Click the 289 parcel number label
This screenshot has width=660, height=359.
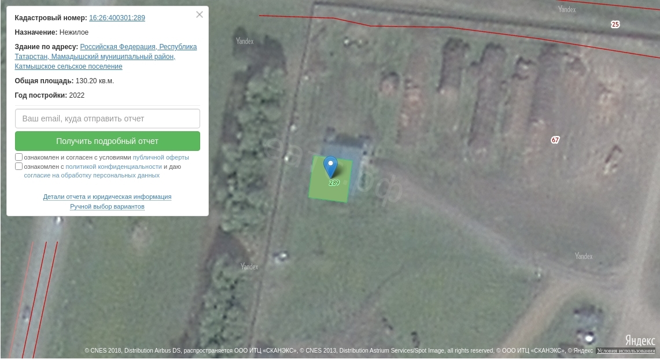[334, 183]
